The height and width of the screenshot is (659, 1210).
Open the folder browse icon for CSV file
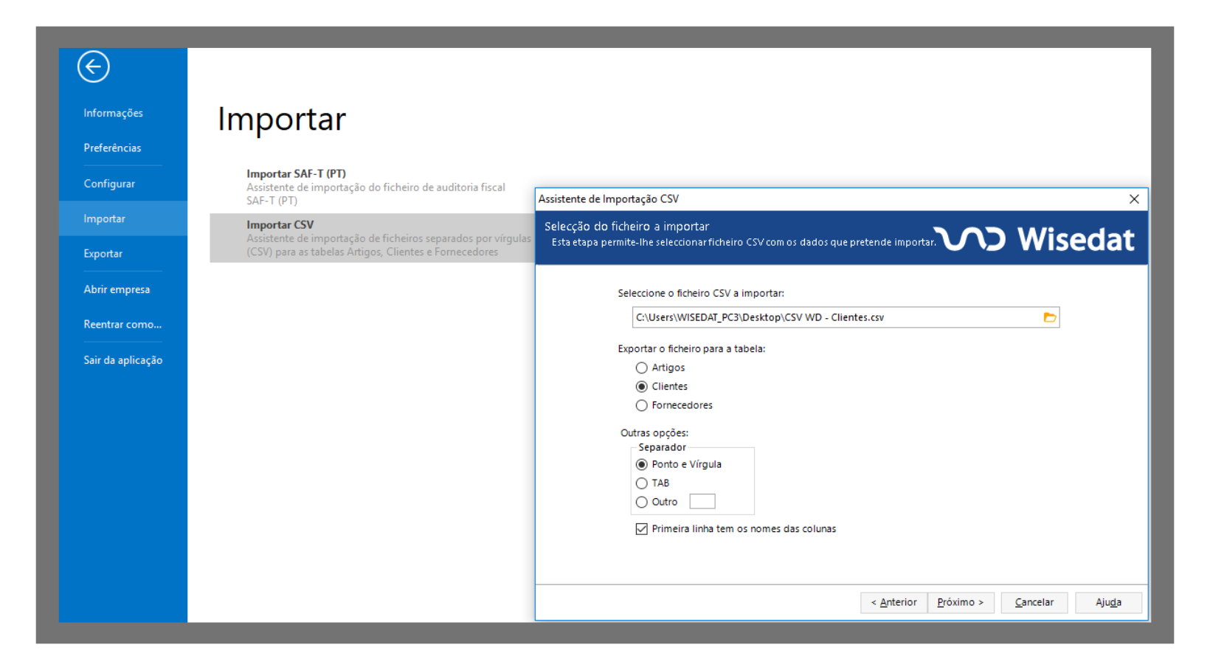pyautogui.click(x=1049, y=317)
